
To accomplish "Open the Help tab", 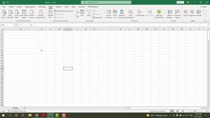I will pos(73,7).
